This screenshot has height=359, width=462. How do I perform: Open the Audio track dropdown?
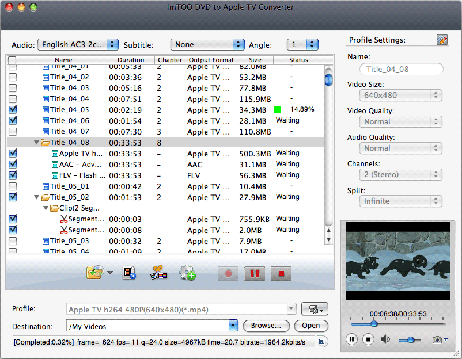pyautogui.click(x=78, y=45)
